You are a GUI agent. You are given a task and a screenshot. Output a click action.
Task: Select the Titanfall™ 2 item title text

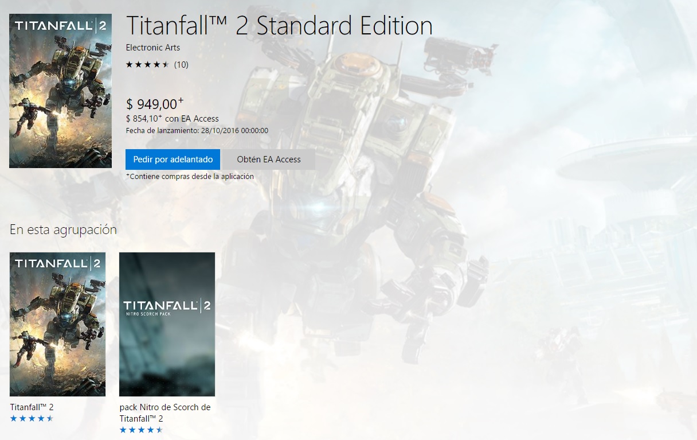pos(32,407)
